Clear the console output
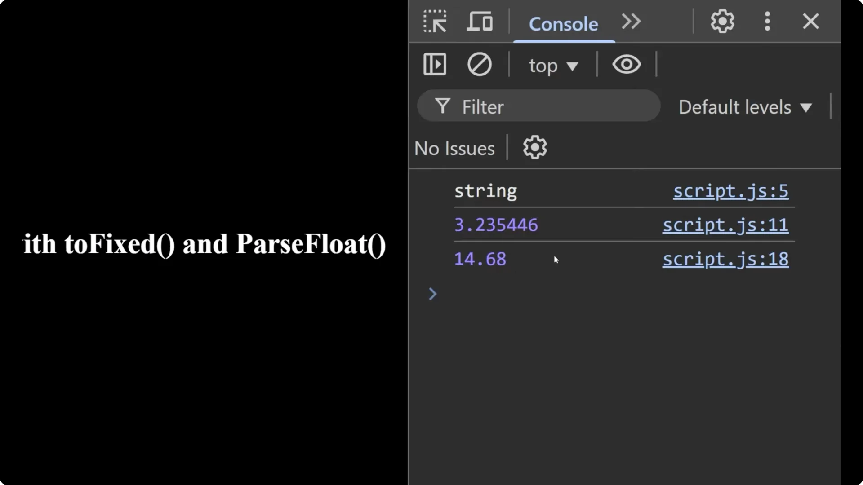Viewport: 863px width, 485px height. tap(479, 64)
